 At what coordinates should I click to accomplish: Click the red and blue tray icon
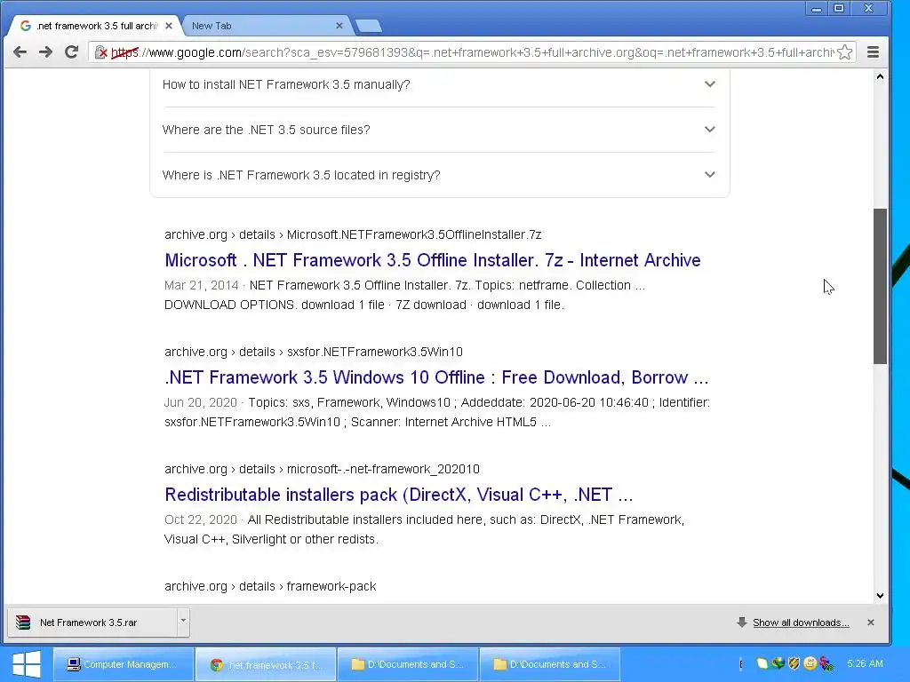click(826, 663)
